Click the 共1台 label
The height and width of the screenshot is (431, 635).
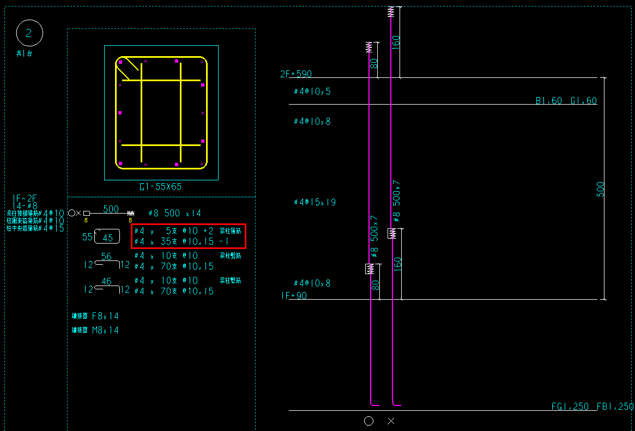[25, 53]
